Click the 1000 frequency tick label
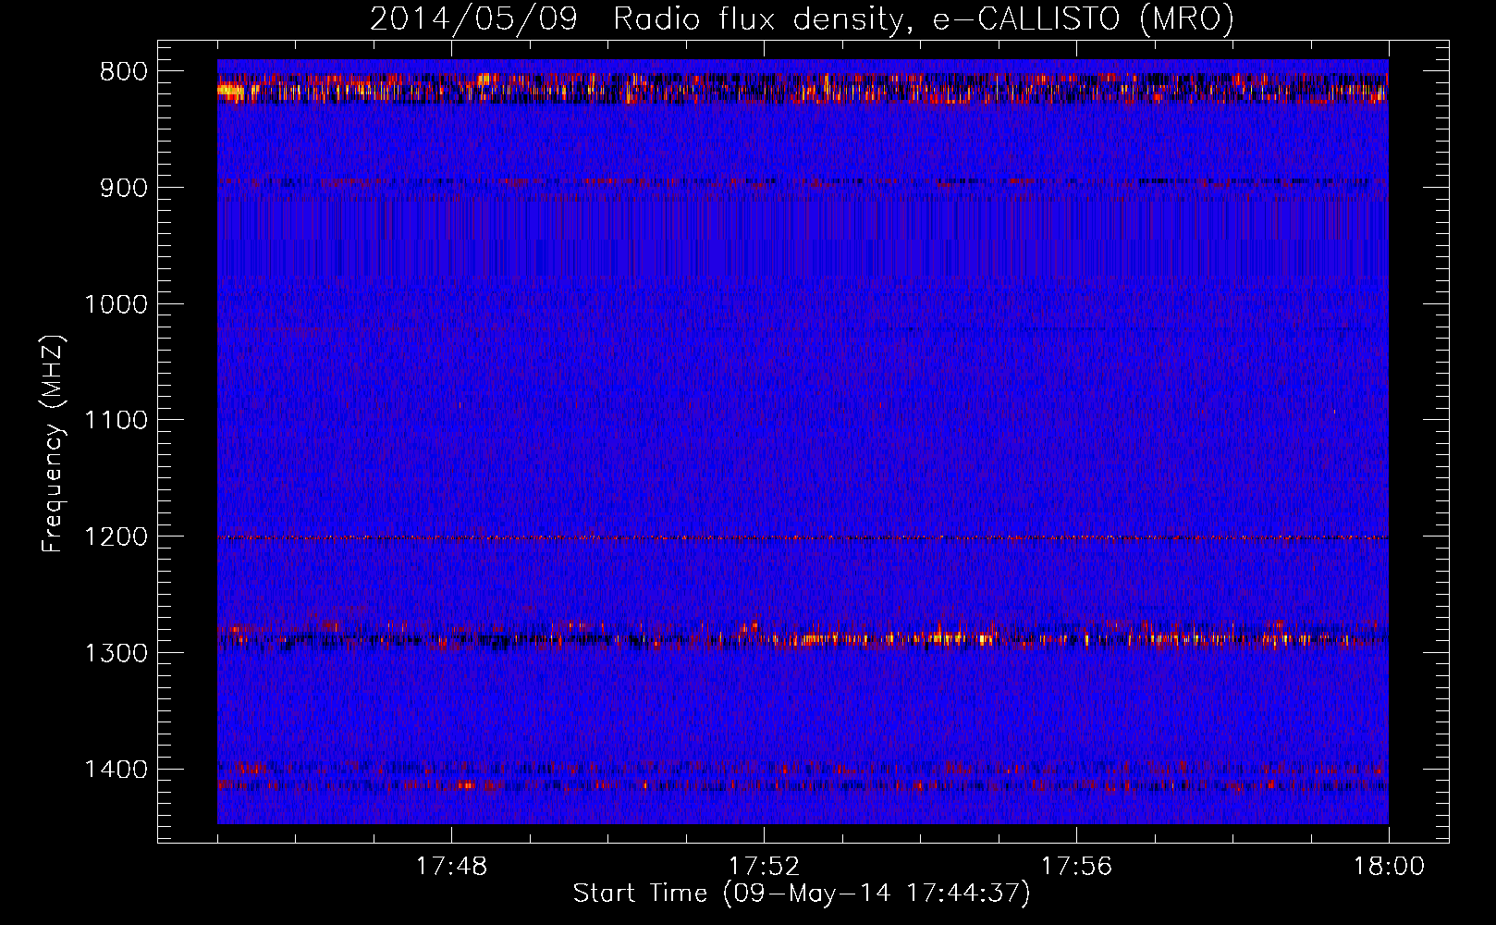The image size is (1496, 925). (x=116, y=304)
